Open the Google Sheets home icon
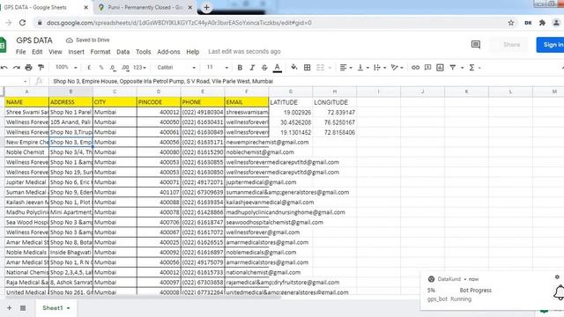This screenshot has height=317, width=564. click(4, 45)
